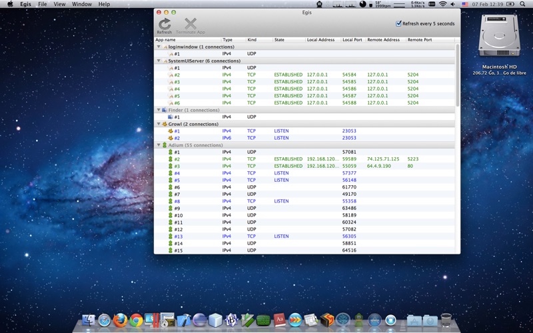Launch Google Chrome from the dock
This screenshot has width=533, height=333.
coord(137,321)
